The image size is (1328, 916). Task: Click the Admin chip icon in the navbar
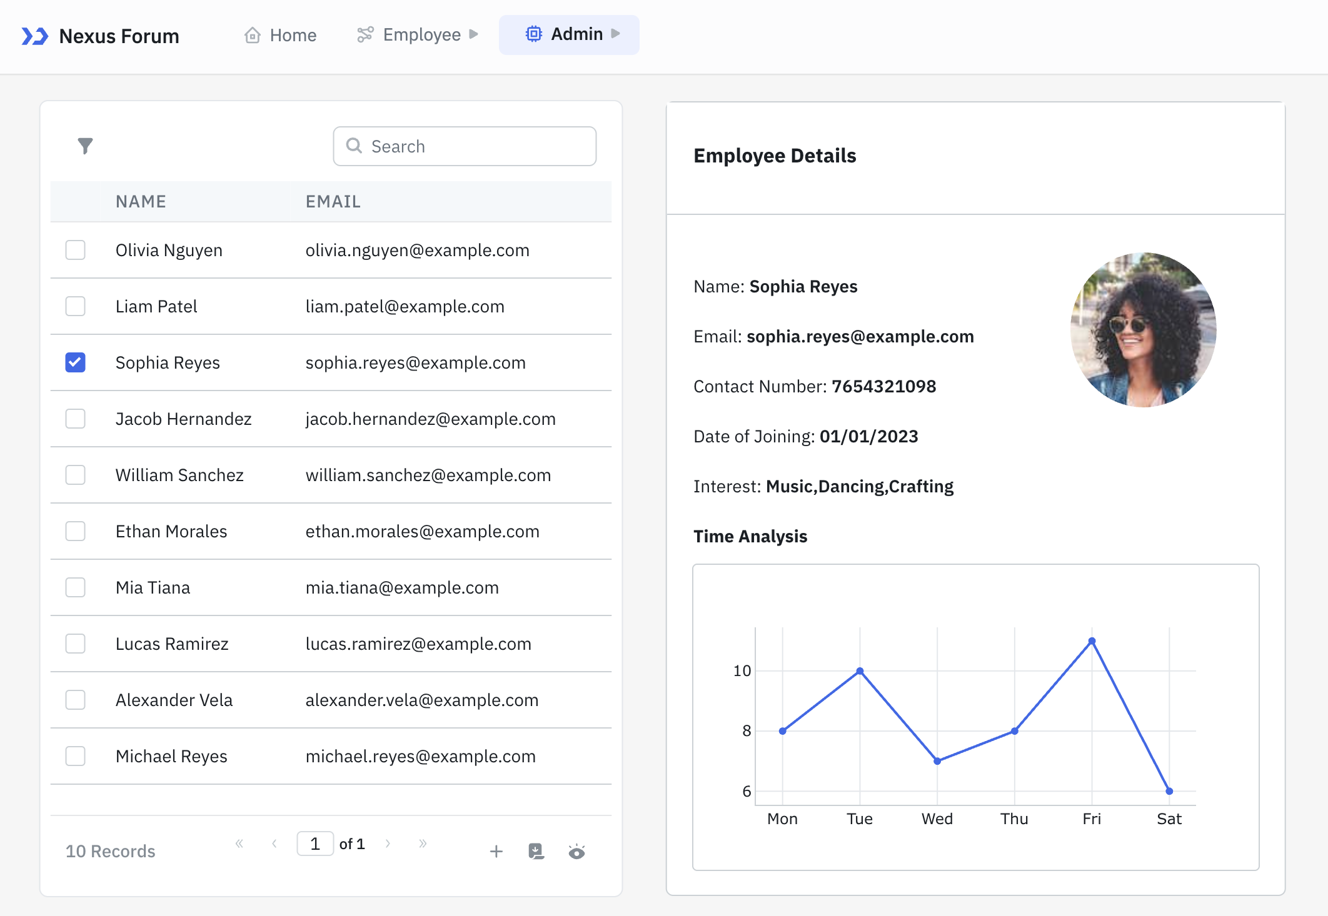[533, 34]
